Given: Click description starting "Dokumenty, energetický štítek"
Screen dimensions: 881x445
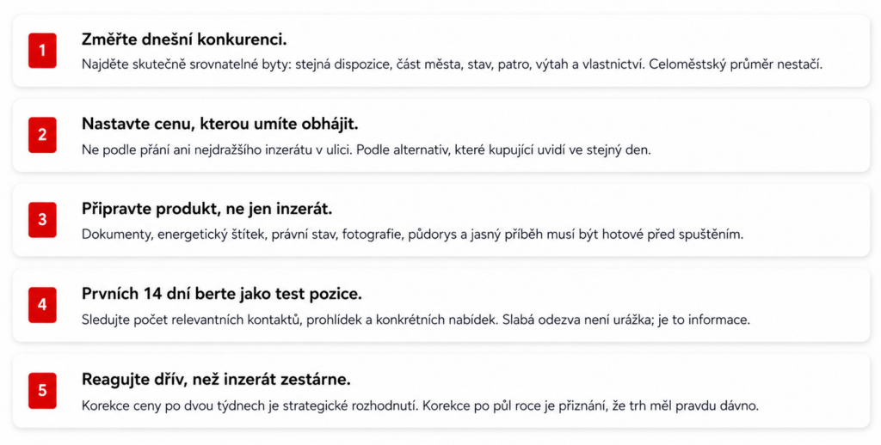Looking at the screenshot, I should point(412,234).
